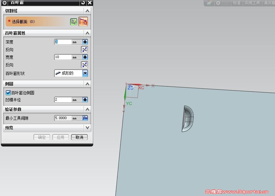Open the 凹模半径 options dropdown arrow

tap(85, 100)
